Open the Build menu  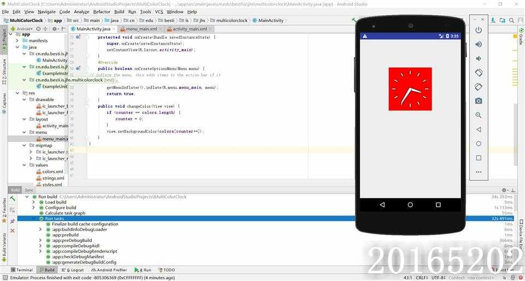[119, 11]
